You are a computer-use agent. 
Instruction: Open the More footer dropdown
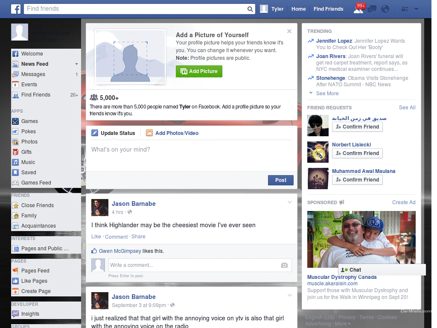[x=343, y=324]
